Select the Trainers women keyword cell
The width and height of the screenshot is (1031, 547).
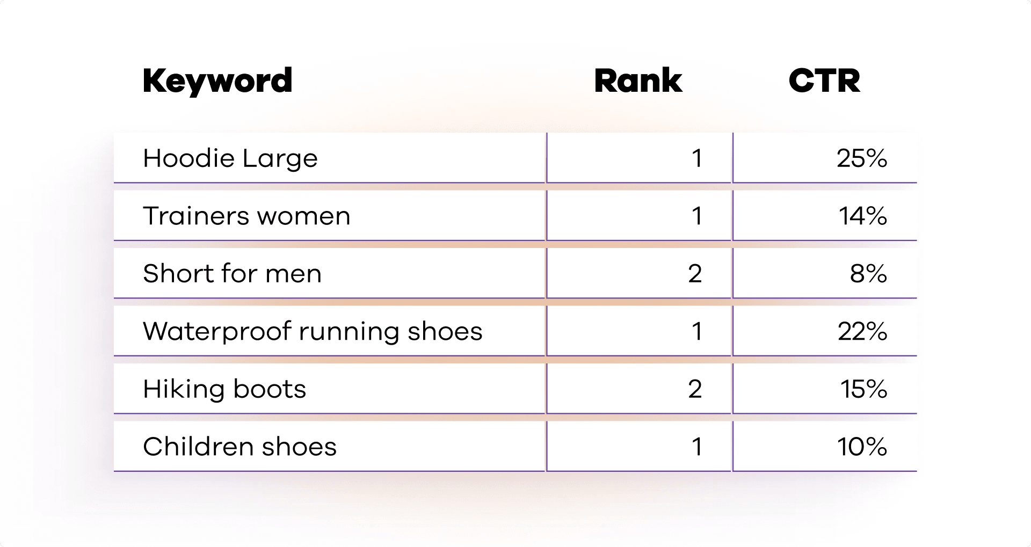click(330, 216)
